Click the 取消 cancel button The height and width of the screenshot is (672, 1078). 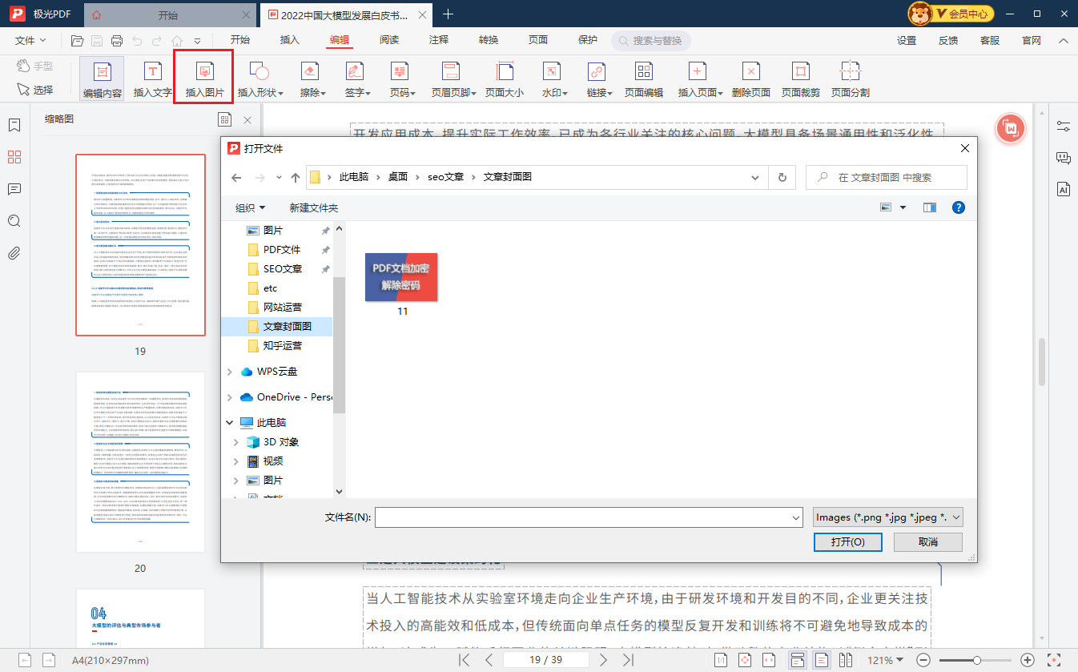point(928,542)
